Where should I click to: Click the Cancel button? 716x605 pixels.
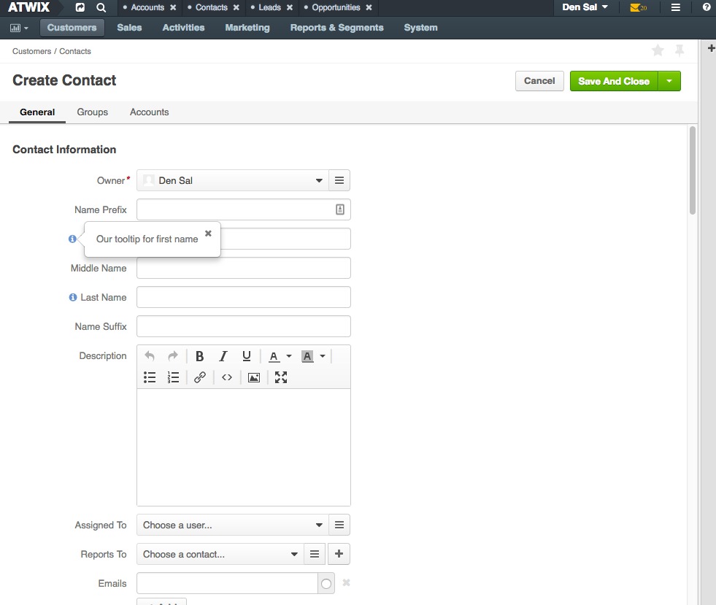(x=539, y=81)
